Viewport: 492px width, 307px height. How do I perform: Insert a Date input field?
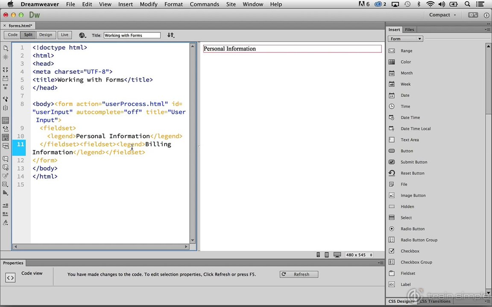[x=405, y=95]
